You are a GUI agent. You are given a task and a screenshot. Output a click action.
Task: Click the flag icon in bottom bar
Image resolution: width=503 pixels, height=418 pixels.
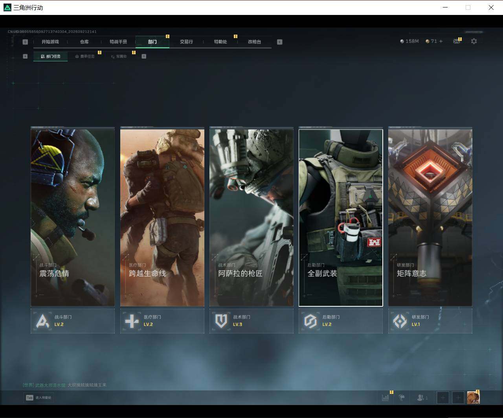pyautogui.click(x=402, y=398)
